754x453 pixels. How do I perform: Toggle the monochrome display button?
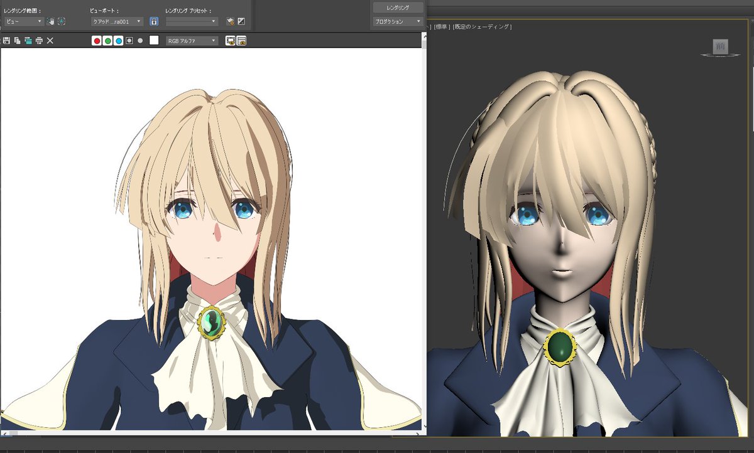tap(140, 41)
